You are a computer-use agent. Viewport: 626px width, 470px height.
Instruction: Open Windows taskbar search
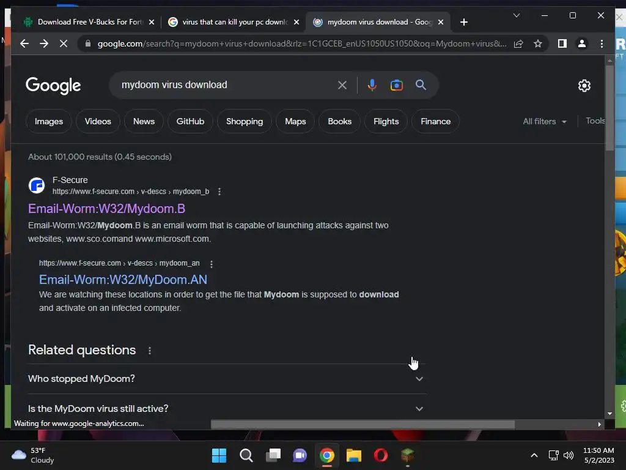[246, 455]
